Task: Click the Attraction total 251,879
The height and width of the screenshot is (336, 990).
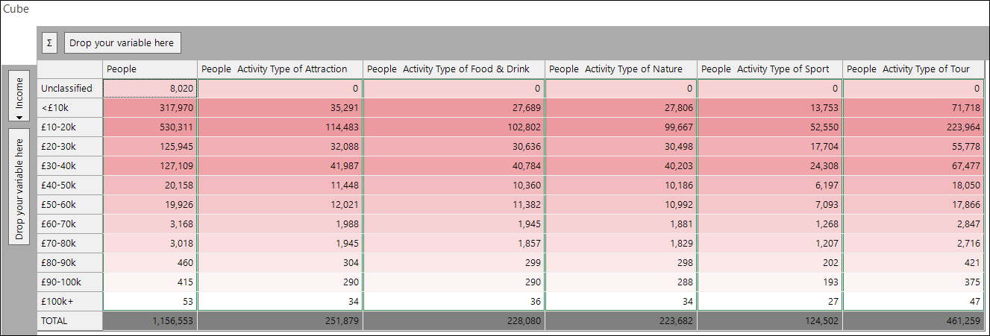Action: 281,320
